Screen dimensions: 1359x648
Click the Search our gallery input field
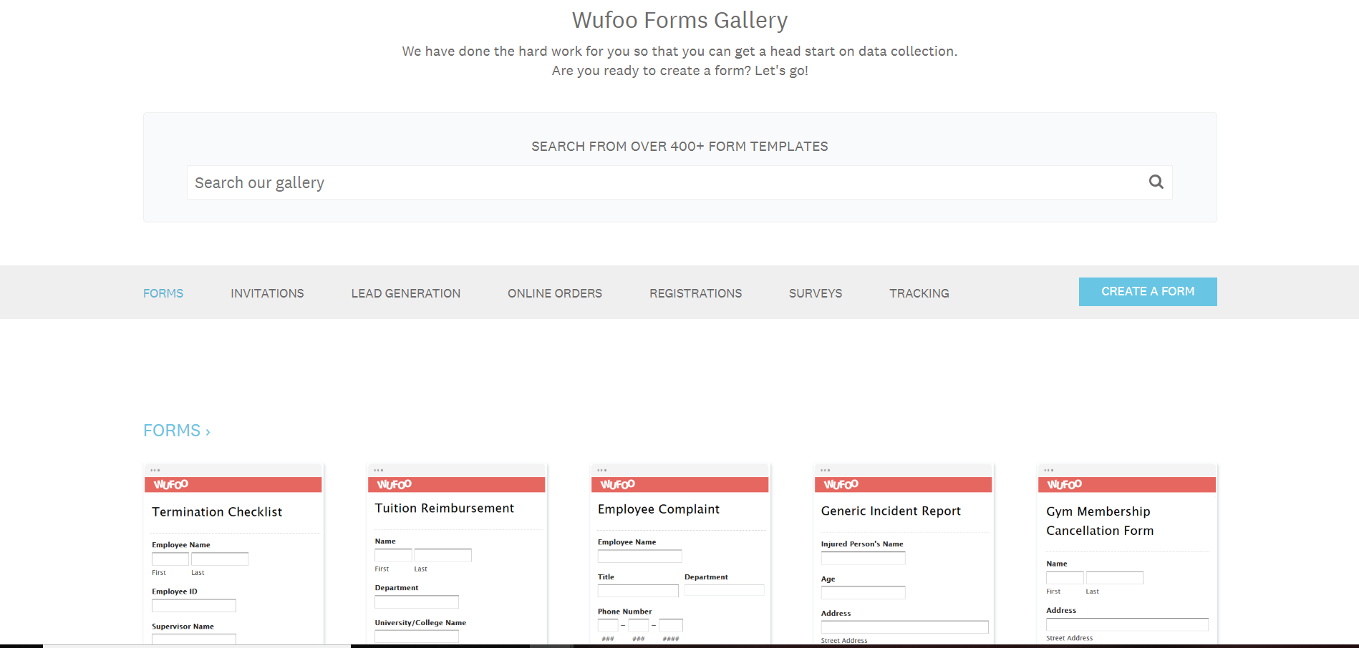coord(679,182)
